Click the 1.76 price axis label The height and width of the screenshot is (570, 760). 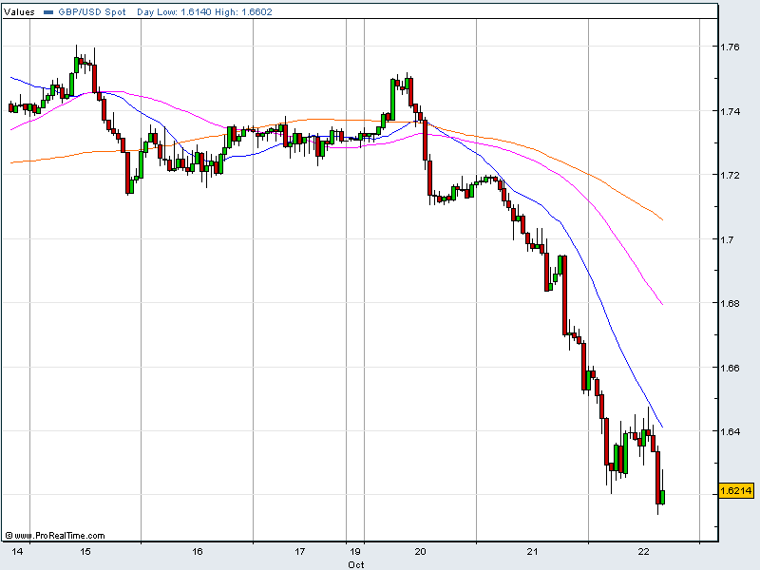click(x=731, y=47)
